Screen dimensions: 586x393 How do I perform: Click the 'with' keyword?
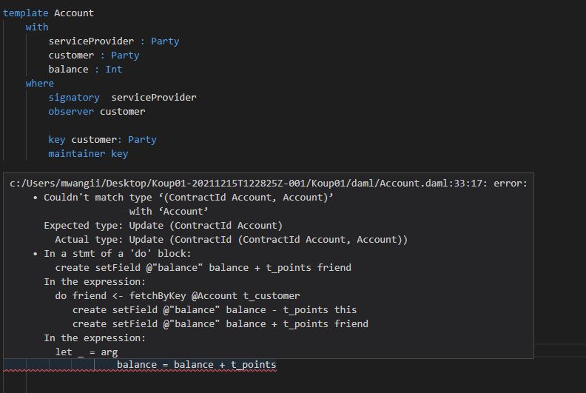click(37, 27)
